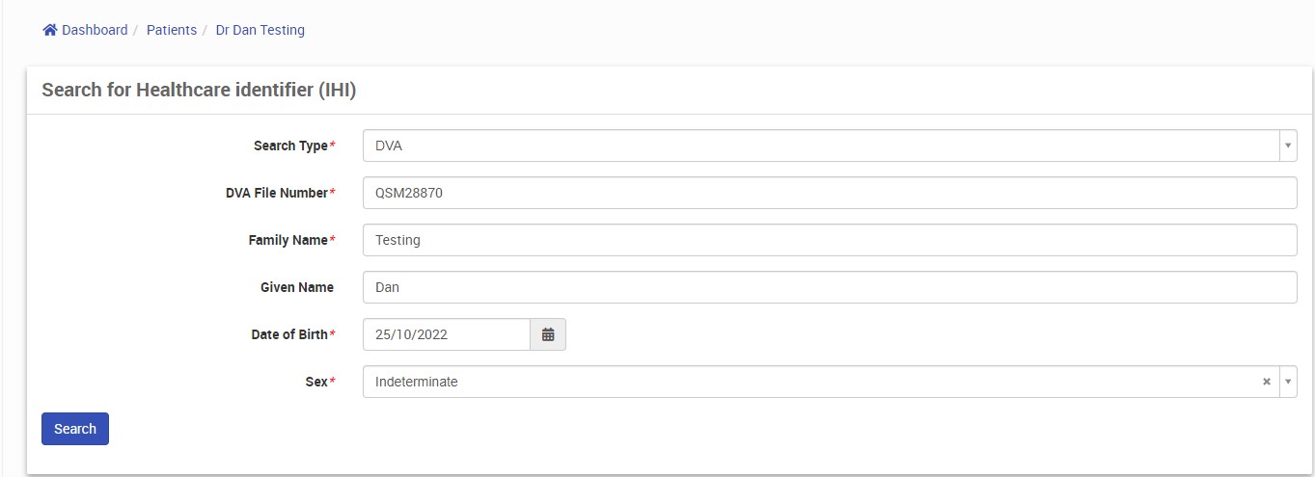Image resolution: width=1315 pixels, height=477 pixels.
Task: Open the Search Type dropdown showing DVA
Action: click(820, 146)
